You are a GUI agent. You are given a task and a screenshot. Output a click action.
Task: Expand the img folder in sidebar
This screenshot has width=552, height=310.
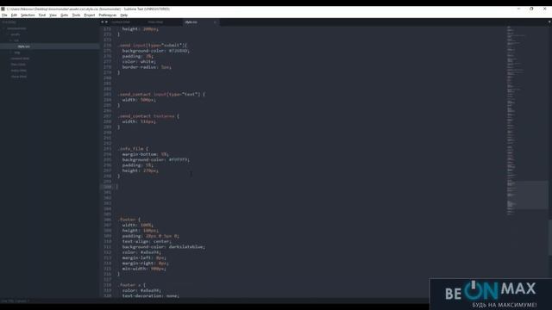coord(11,53)
